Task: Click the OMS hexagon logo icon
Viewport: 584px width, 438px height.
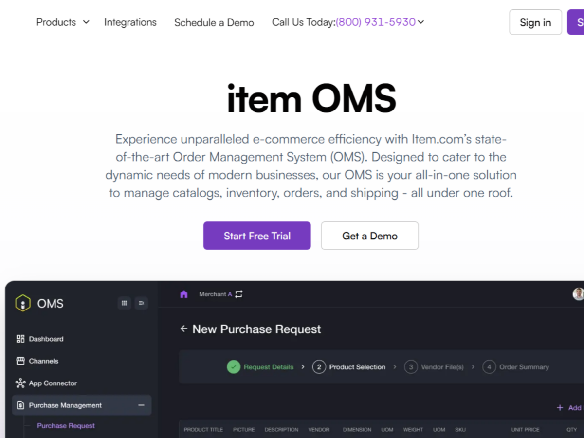Action: (x=23, y=303)
